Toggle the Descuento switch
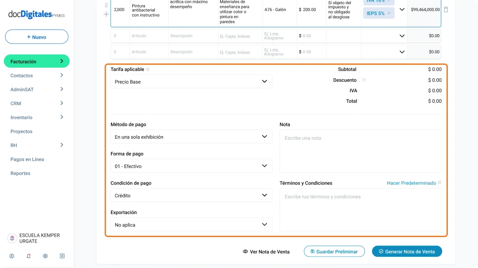 362,80
